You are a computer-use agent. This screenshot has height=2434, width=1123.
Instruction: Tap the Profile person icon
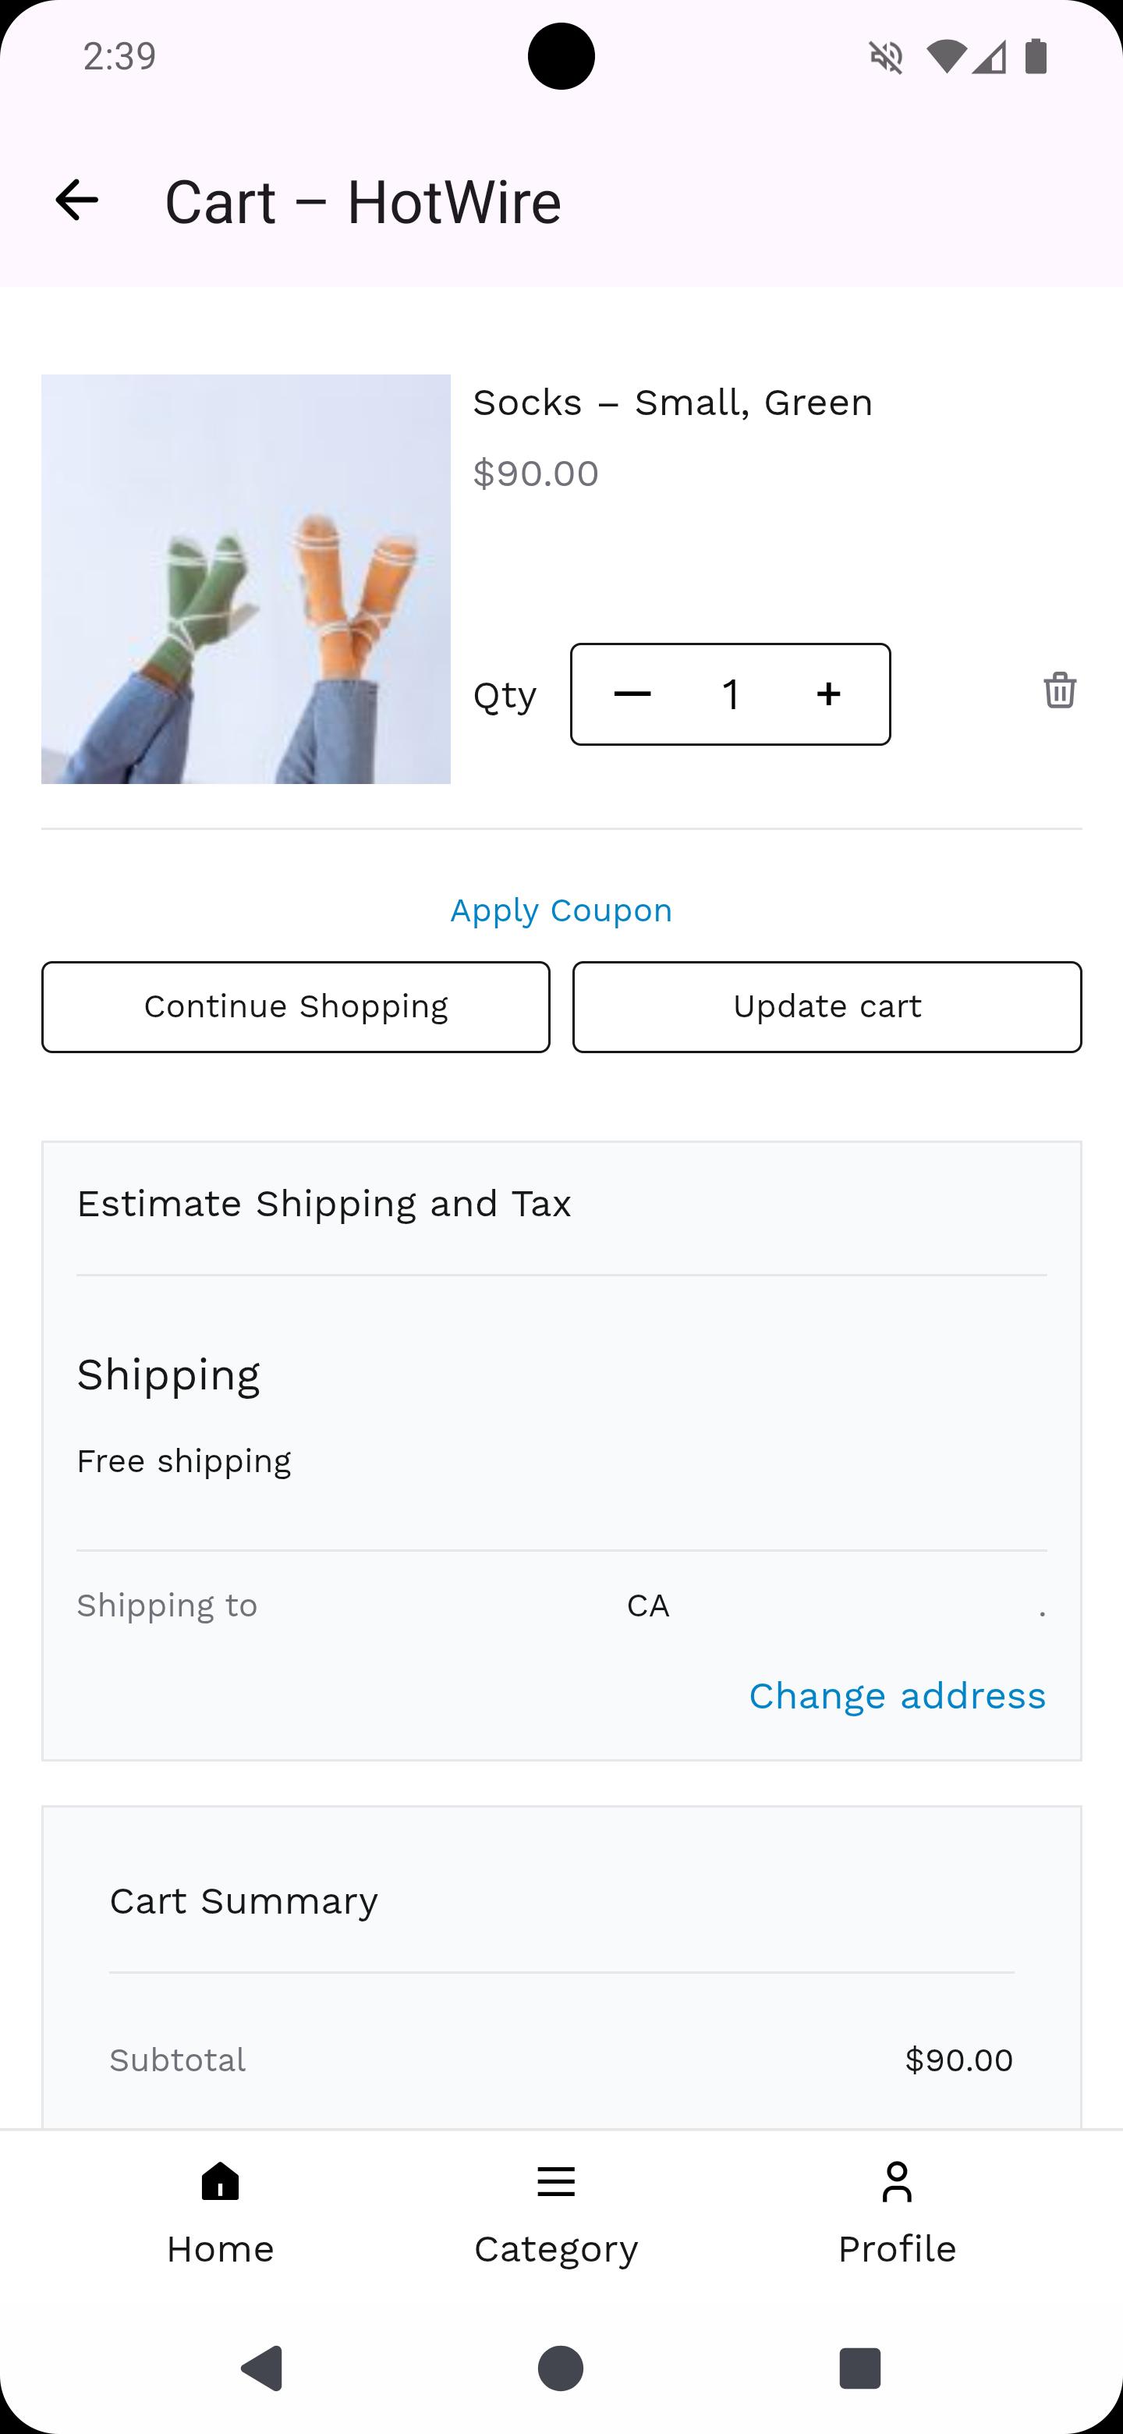pyautogui.click(x=896, y=2182)
